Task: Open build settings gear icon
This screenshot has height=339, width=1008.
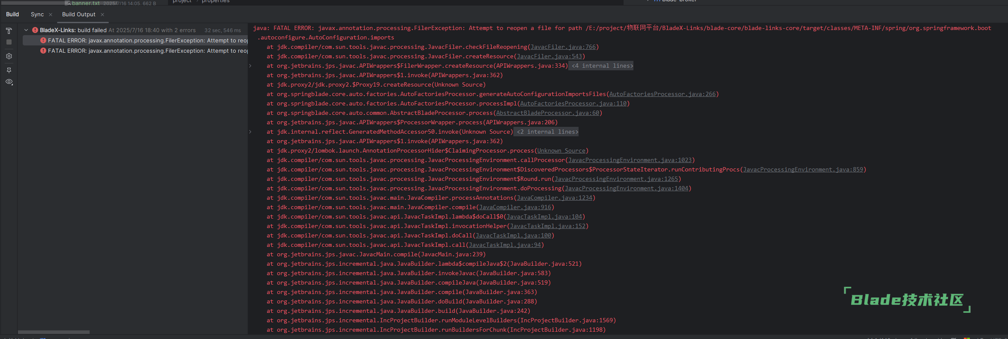Action: (x=9, y=56)
